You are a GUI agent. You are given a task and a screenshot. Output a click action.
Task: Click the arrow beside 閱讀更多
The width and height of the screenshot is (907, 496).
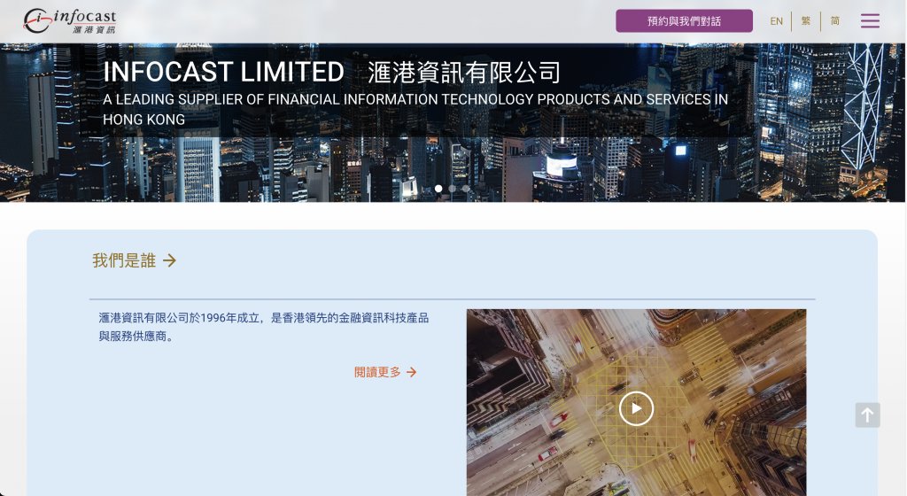(411, 372)
